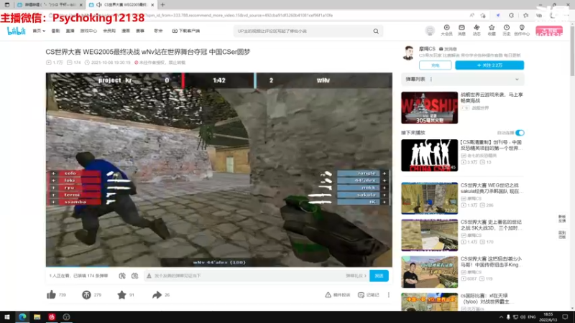Open SK大战3D video title

[x=491, y=225]
